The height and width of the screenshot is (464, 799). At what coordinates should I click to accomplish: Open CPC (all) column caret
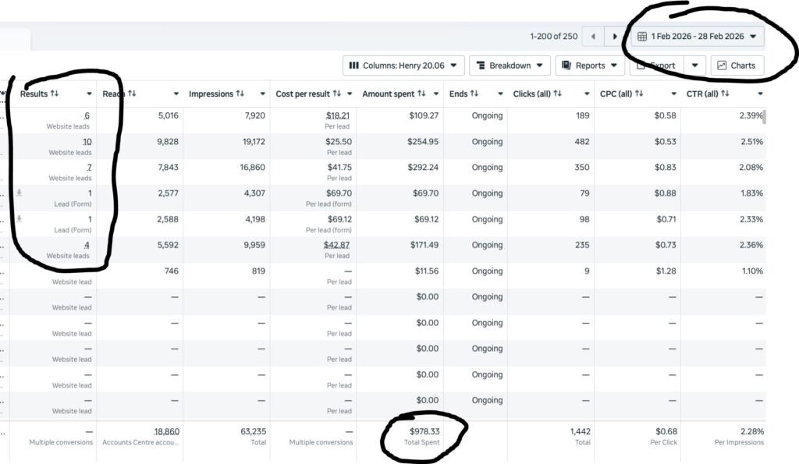pyautogui.click(x=673, y=94)
